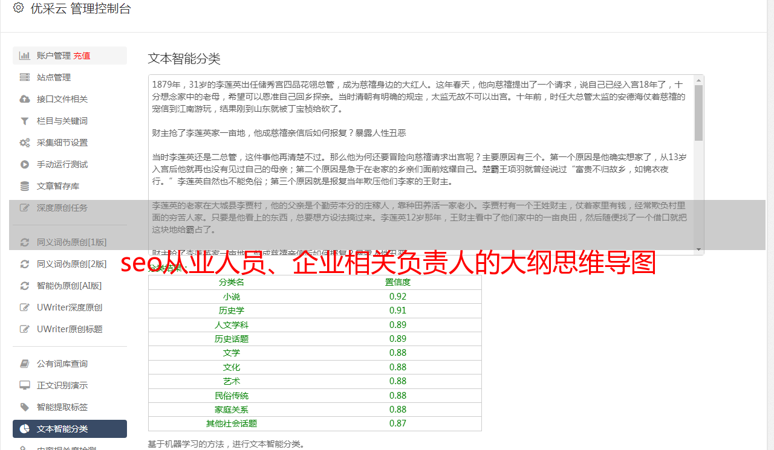Select UWriter原创标题 in the sidebar
This screenshot has height=450, width=774.
70,329
